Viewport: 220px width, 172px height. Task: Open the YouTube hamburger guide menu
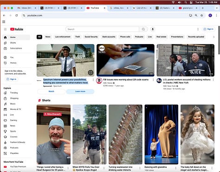[x=5, y=29]
